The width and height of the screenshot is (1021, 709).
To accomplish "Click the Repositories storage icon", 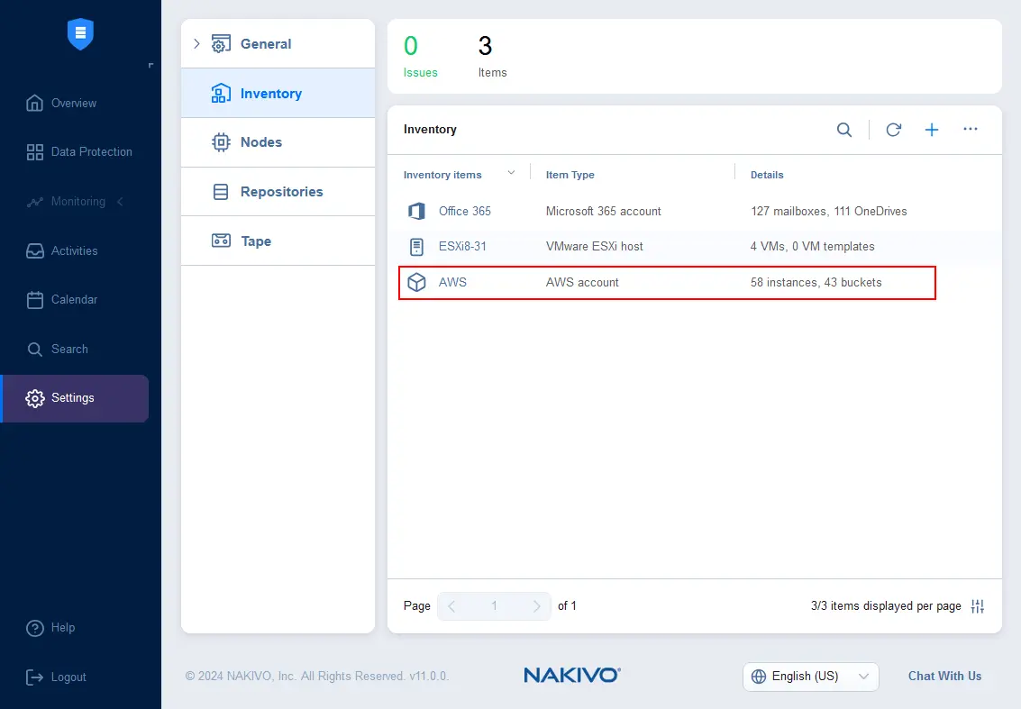I will pyautogui.click(x=221, y=191).
